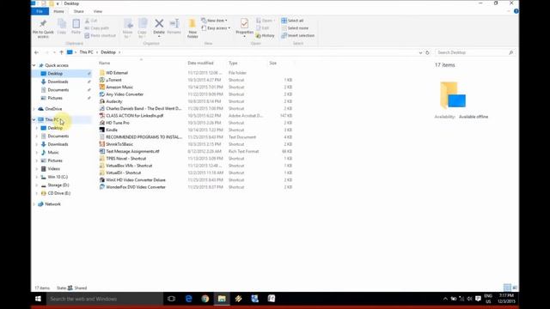
Task: Select the Kindle shortcut
Action: (x=112, y=130)
